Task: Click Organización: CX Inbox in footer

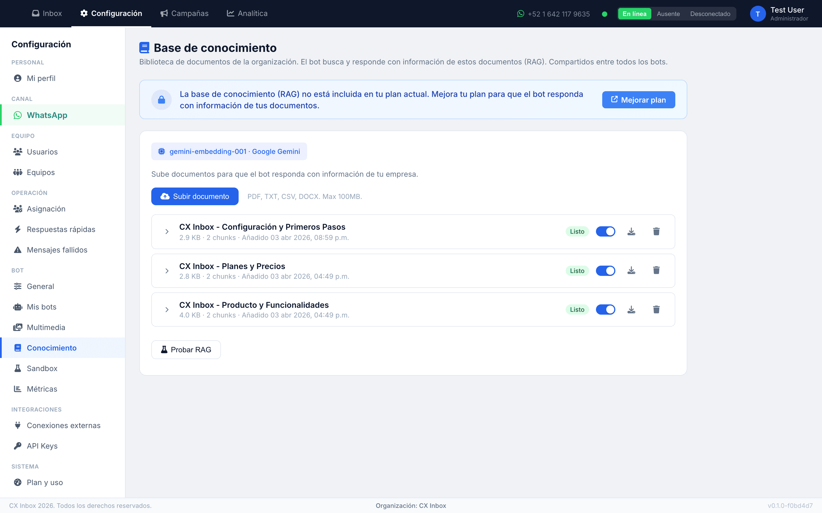Action: coord(411,506)
